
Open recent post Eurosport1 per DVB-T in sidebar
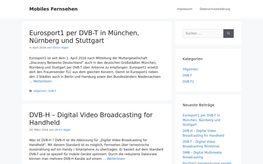pyautogui.click(x=201, y=120)
